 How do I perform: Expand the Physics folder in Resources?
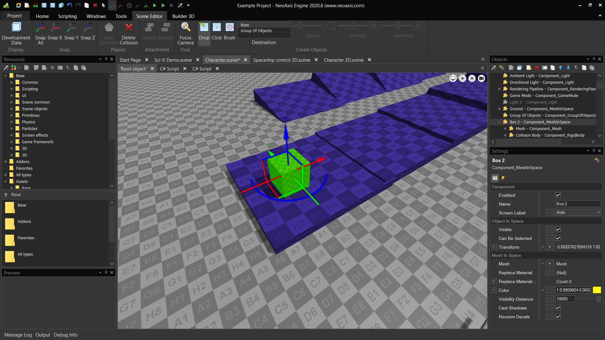pos(11,122)
